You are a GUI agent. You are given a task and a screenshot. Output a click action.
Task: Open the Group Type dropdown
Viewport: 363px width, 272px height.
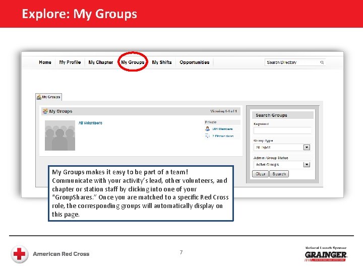pyautogui.click(x=282, y=147)
